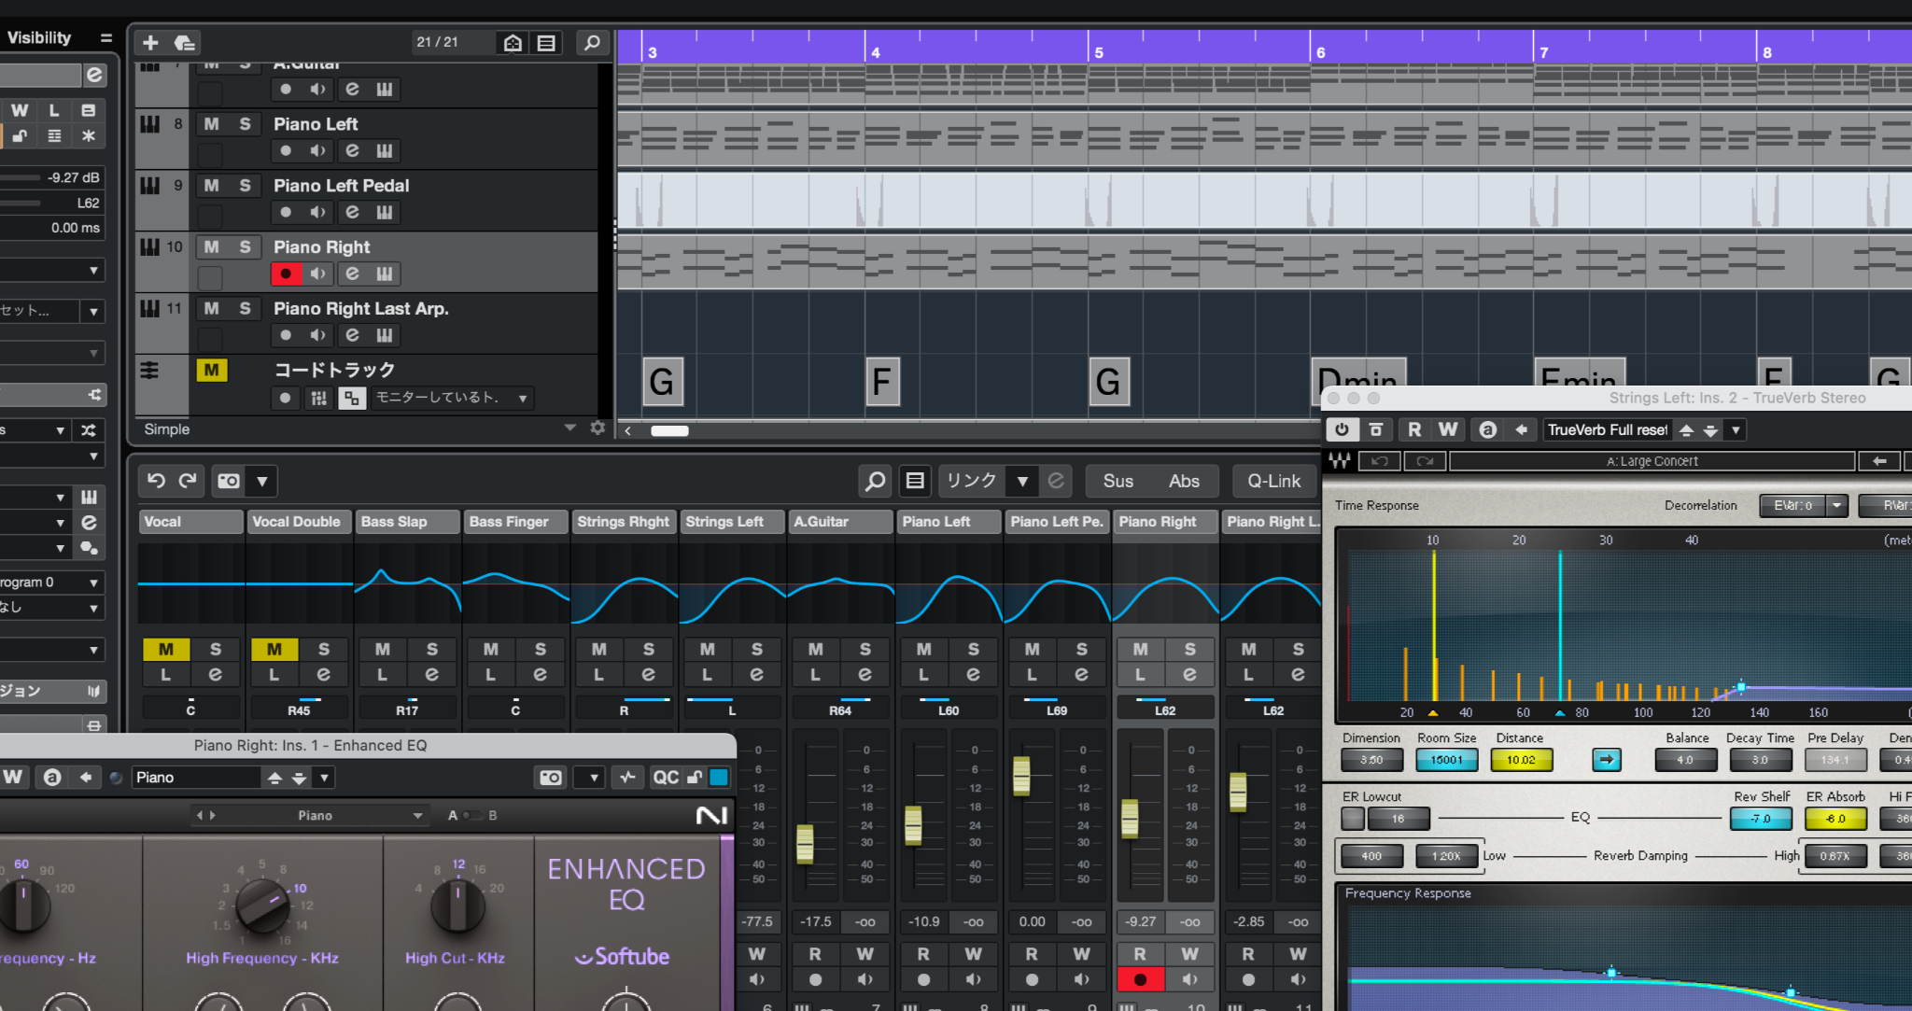Click the Q-Link button
The height and width of the screenshot is (1011, 1912).
tap(1273, 481)
